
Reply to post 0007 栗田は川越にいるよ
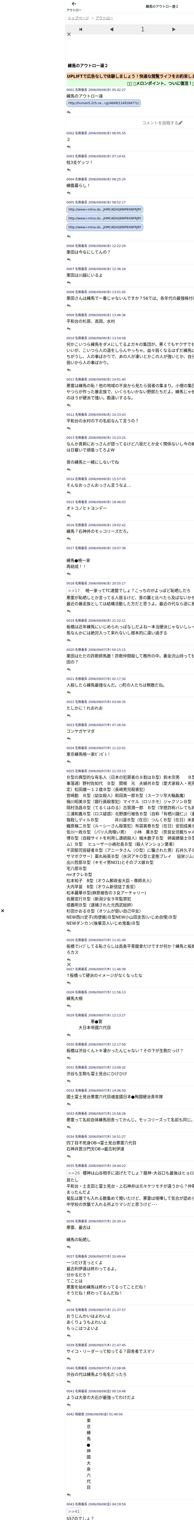coord(69,283)
